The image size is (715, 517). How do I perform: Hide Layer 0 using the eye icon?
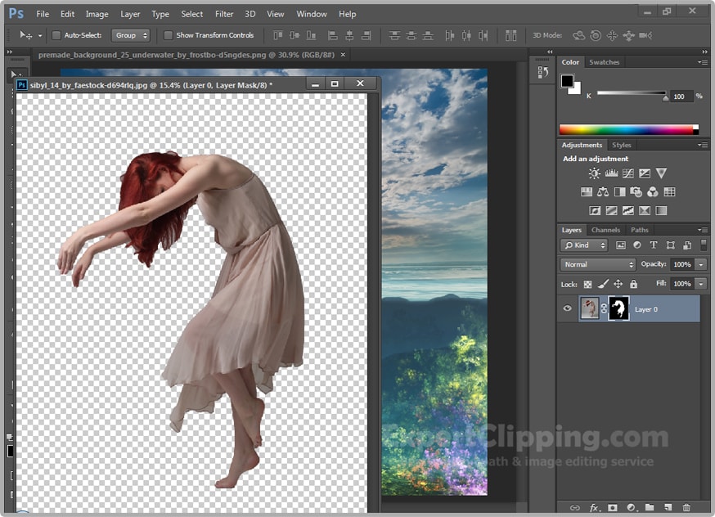tap(567, 309)
